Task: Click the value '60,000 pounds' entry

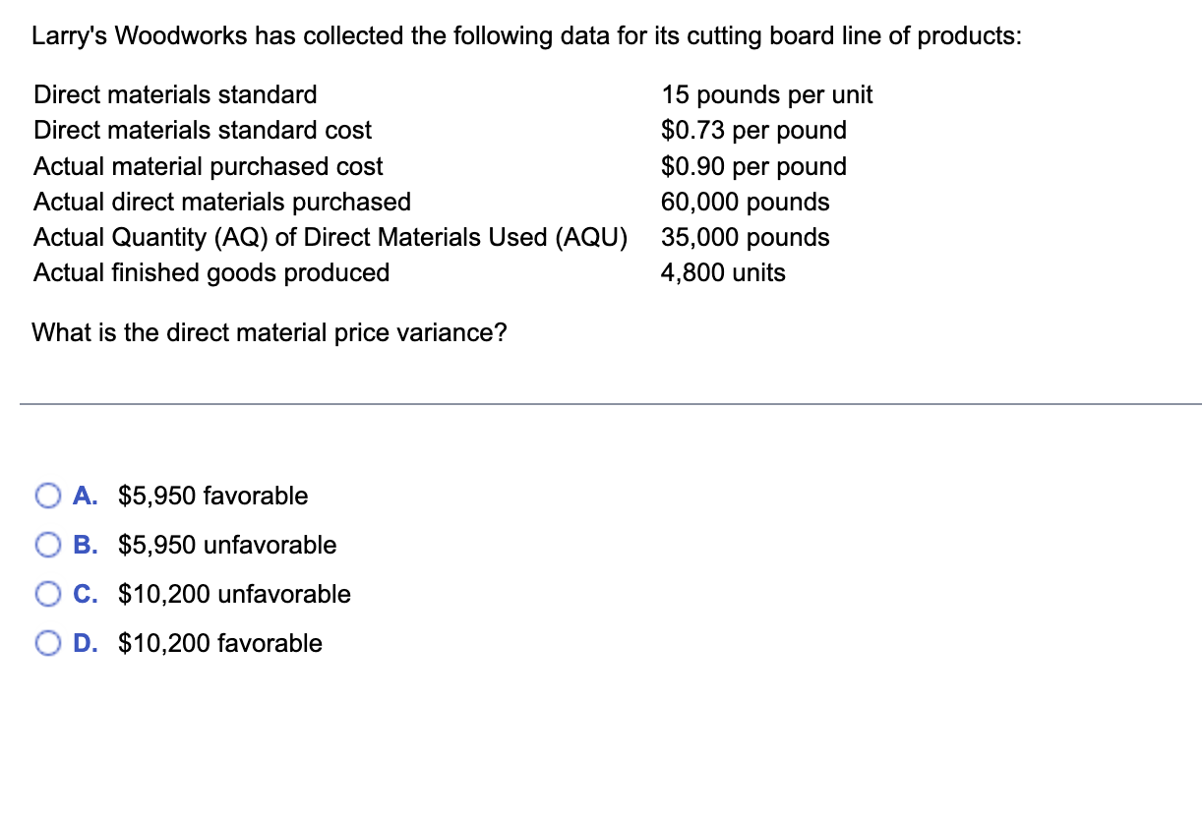Action: (x=745, y=202)
